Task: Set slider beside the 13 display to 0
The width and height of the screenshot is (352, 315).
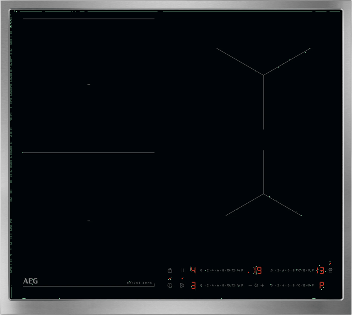Action: tap(271, 270)
